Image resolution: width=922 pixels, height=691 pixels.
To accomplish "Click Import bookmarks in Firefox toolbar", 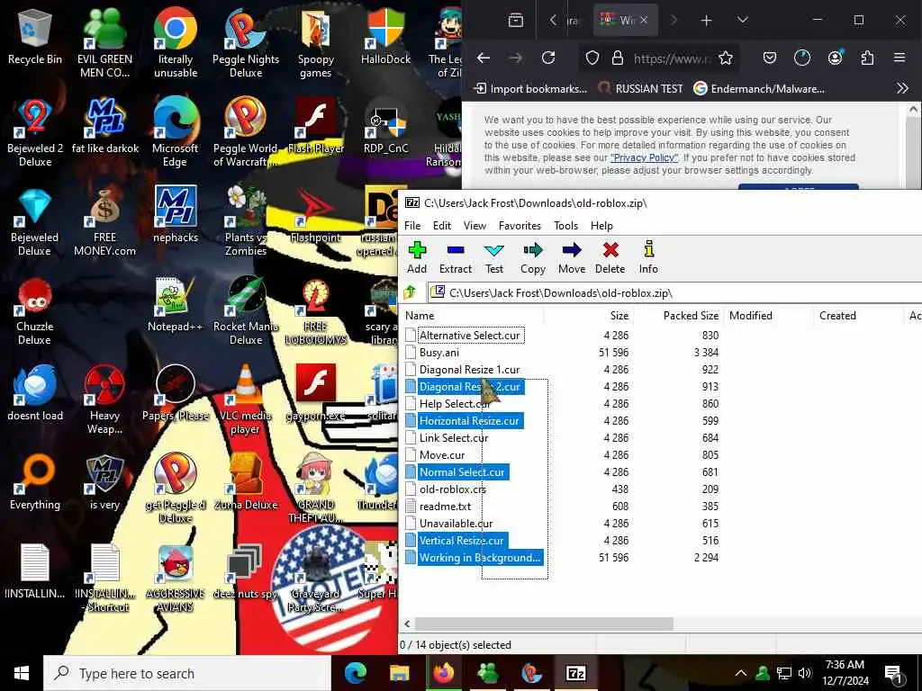I will point(530,89).
